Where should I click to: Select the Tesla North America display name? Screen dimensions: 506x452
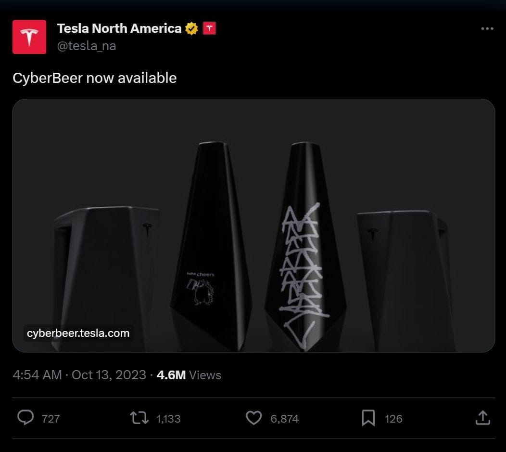point(118,28)
